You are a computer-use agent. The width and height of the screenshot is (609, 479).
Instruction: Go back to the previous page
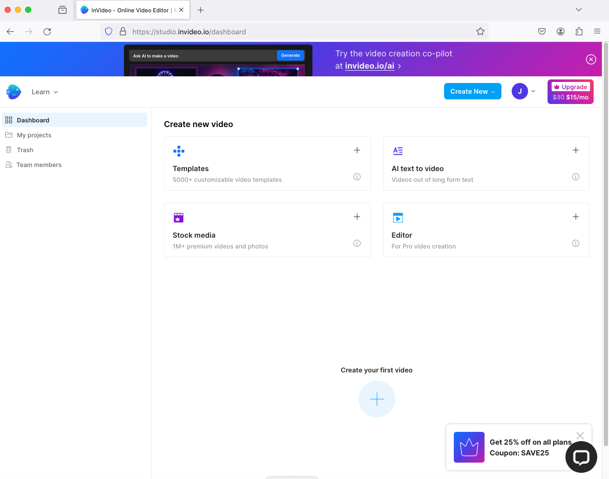[x=10, y=32]
